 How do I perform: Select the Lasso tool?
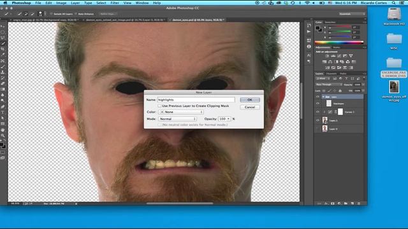point(3,38)
